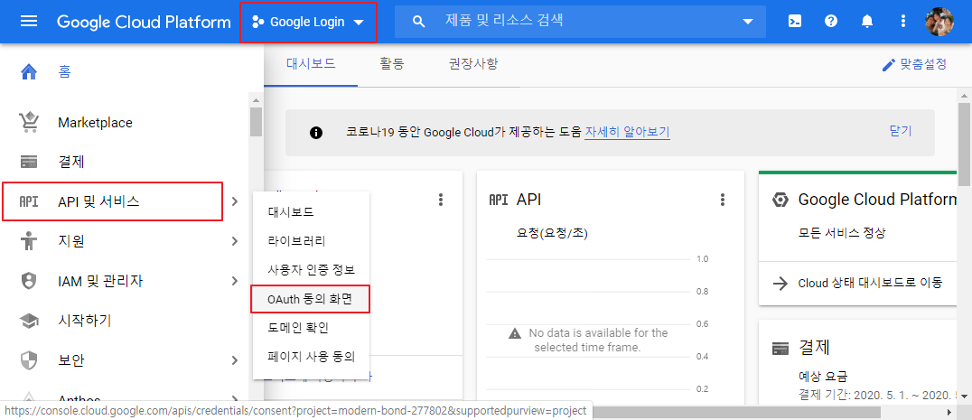Open the API card's three-dot menu
This screenshot has width=972, height=420.
pos(722,200)
